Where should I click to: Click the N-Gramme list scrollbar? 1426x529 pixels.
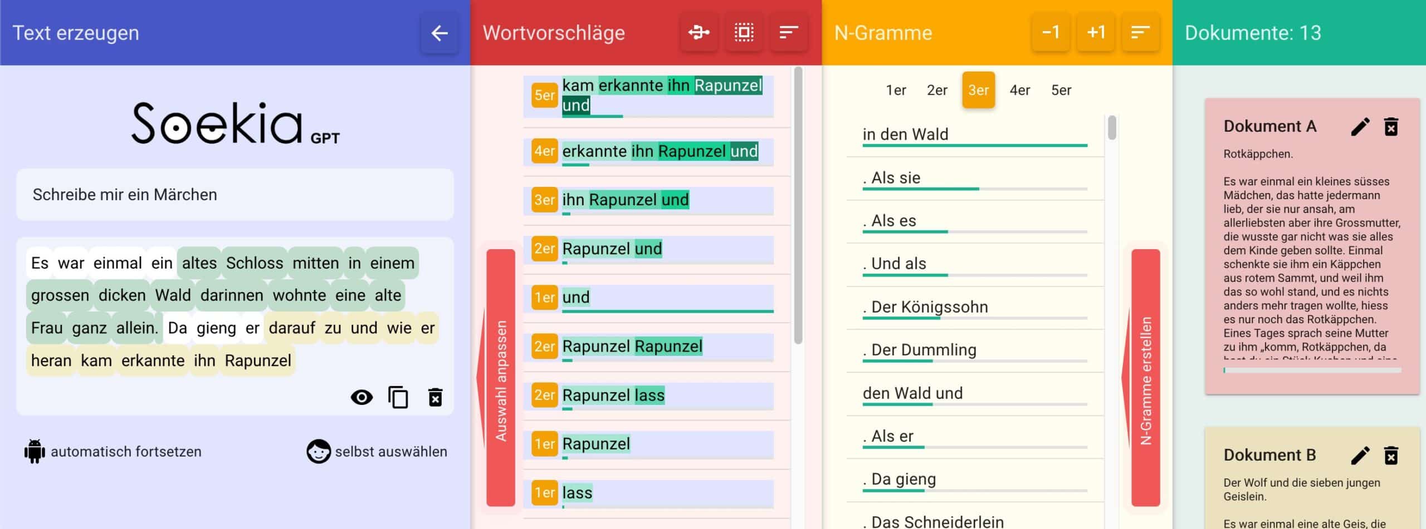click(x=1112, y=128)
